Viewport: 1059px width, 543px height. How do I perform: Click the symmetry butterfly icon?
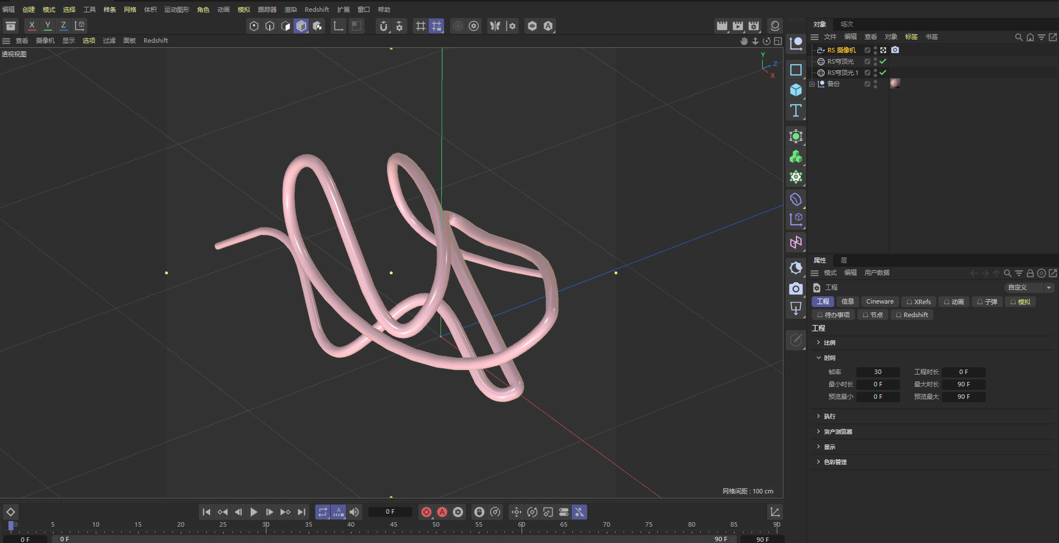(495, 26)
